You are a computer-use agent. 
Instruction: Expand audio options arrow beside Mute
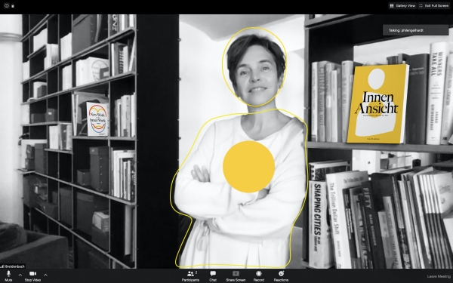(x=20, y=275)
